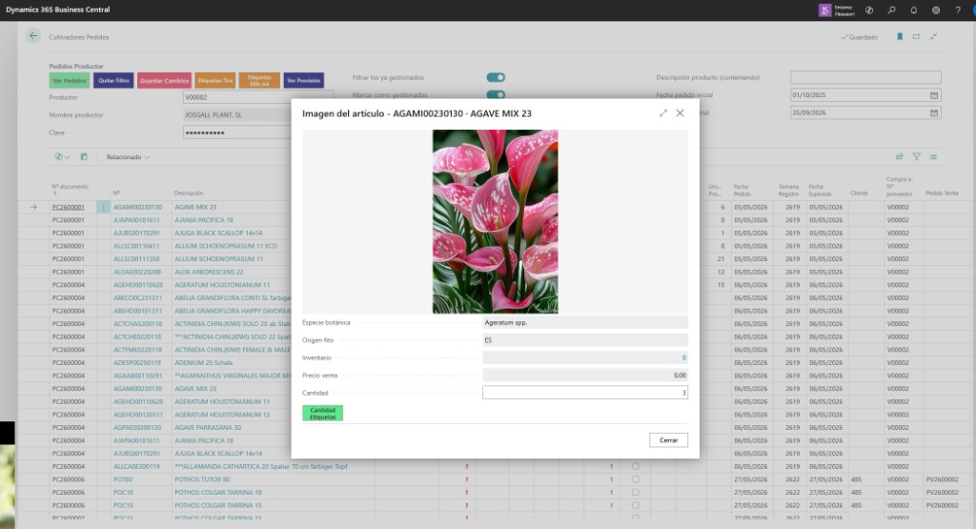Viewport: 976px width, 529px height.
Task: Click the green Cantidad Etiquetas button
Action: tap(322, 414)
